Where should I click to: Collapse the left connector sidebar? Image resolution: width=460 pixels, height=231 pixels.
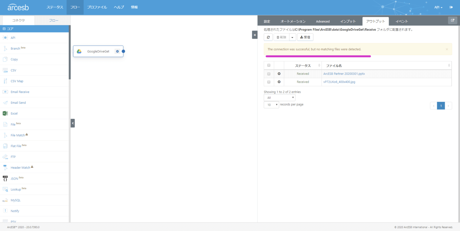73,123
